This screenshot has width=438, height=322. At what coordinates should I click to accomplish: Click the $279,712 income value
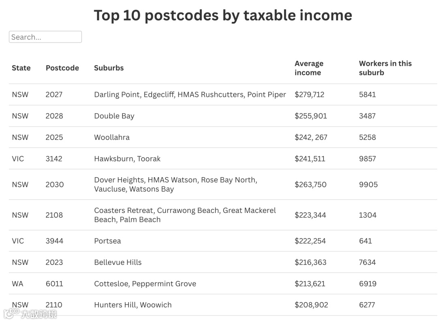[309, 94]
